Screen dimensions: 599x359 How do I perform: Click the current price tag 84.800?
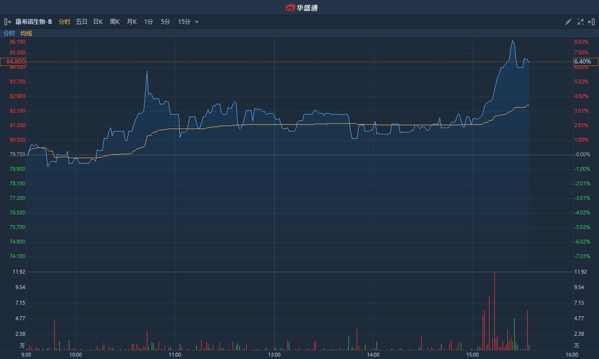coord(13,62)
